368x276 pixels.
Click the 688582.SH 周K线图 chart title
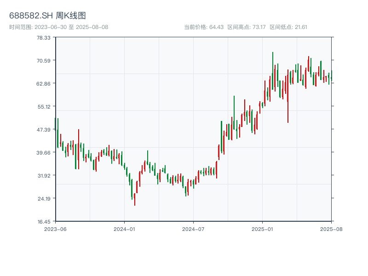pyautogui.click(x=47, y=16)
